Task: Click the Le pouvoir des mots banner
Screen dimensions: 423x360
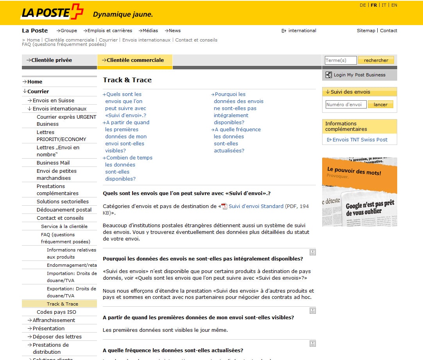Action: tap(360, 192)
